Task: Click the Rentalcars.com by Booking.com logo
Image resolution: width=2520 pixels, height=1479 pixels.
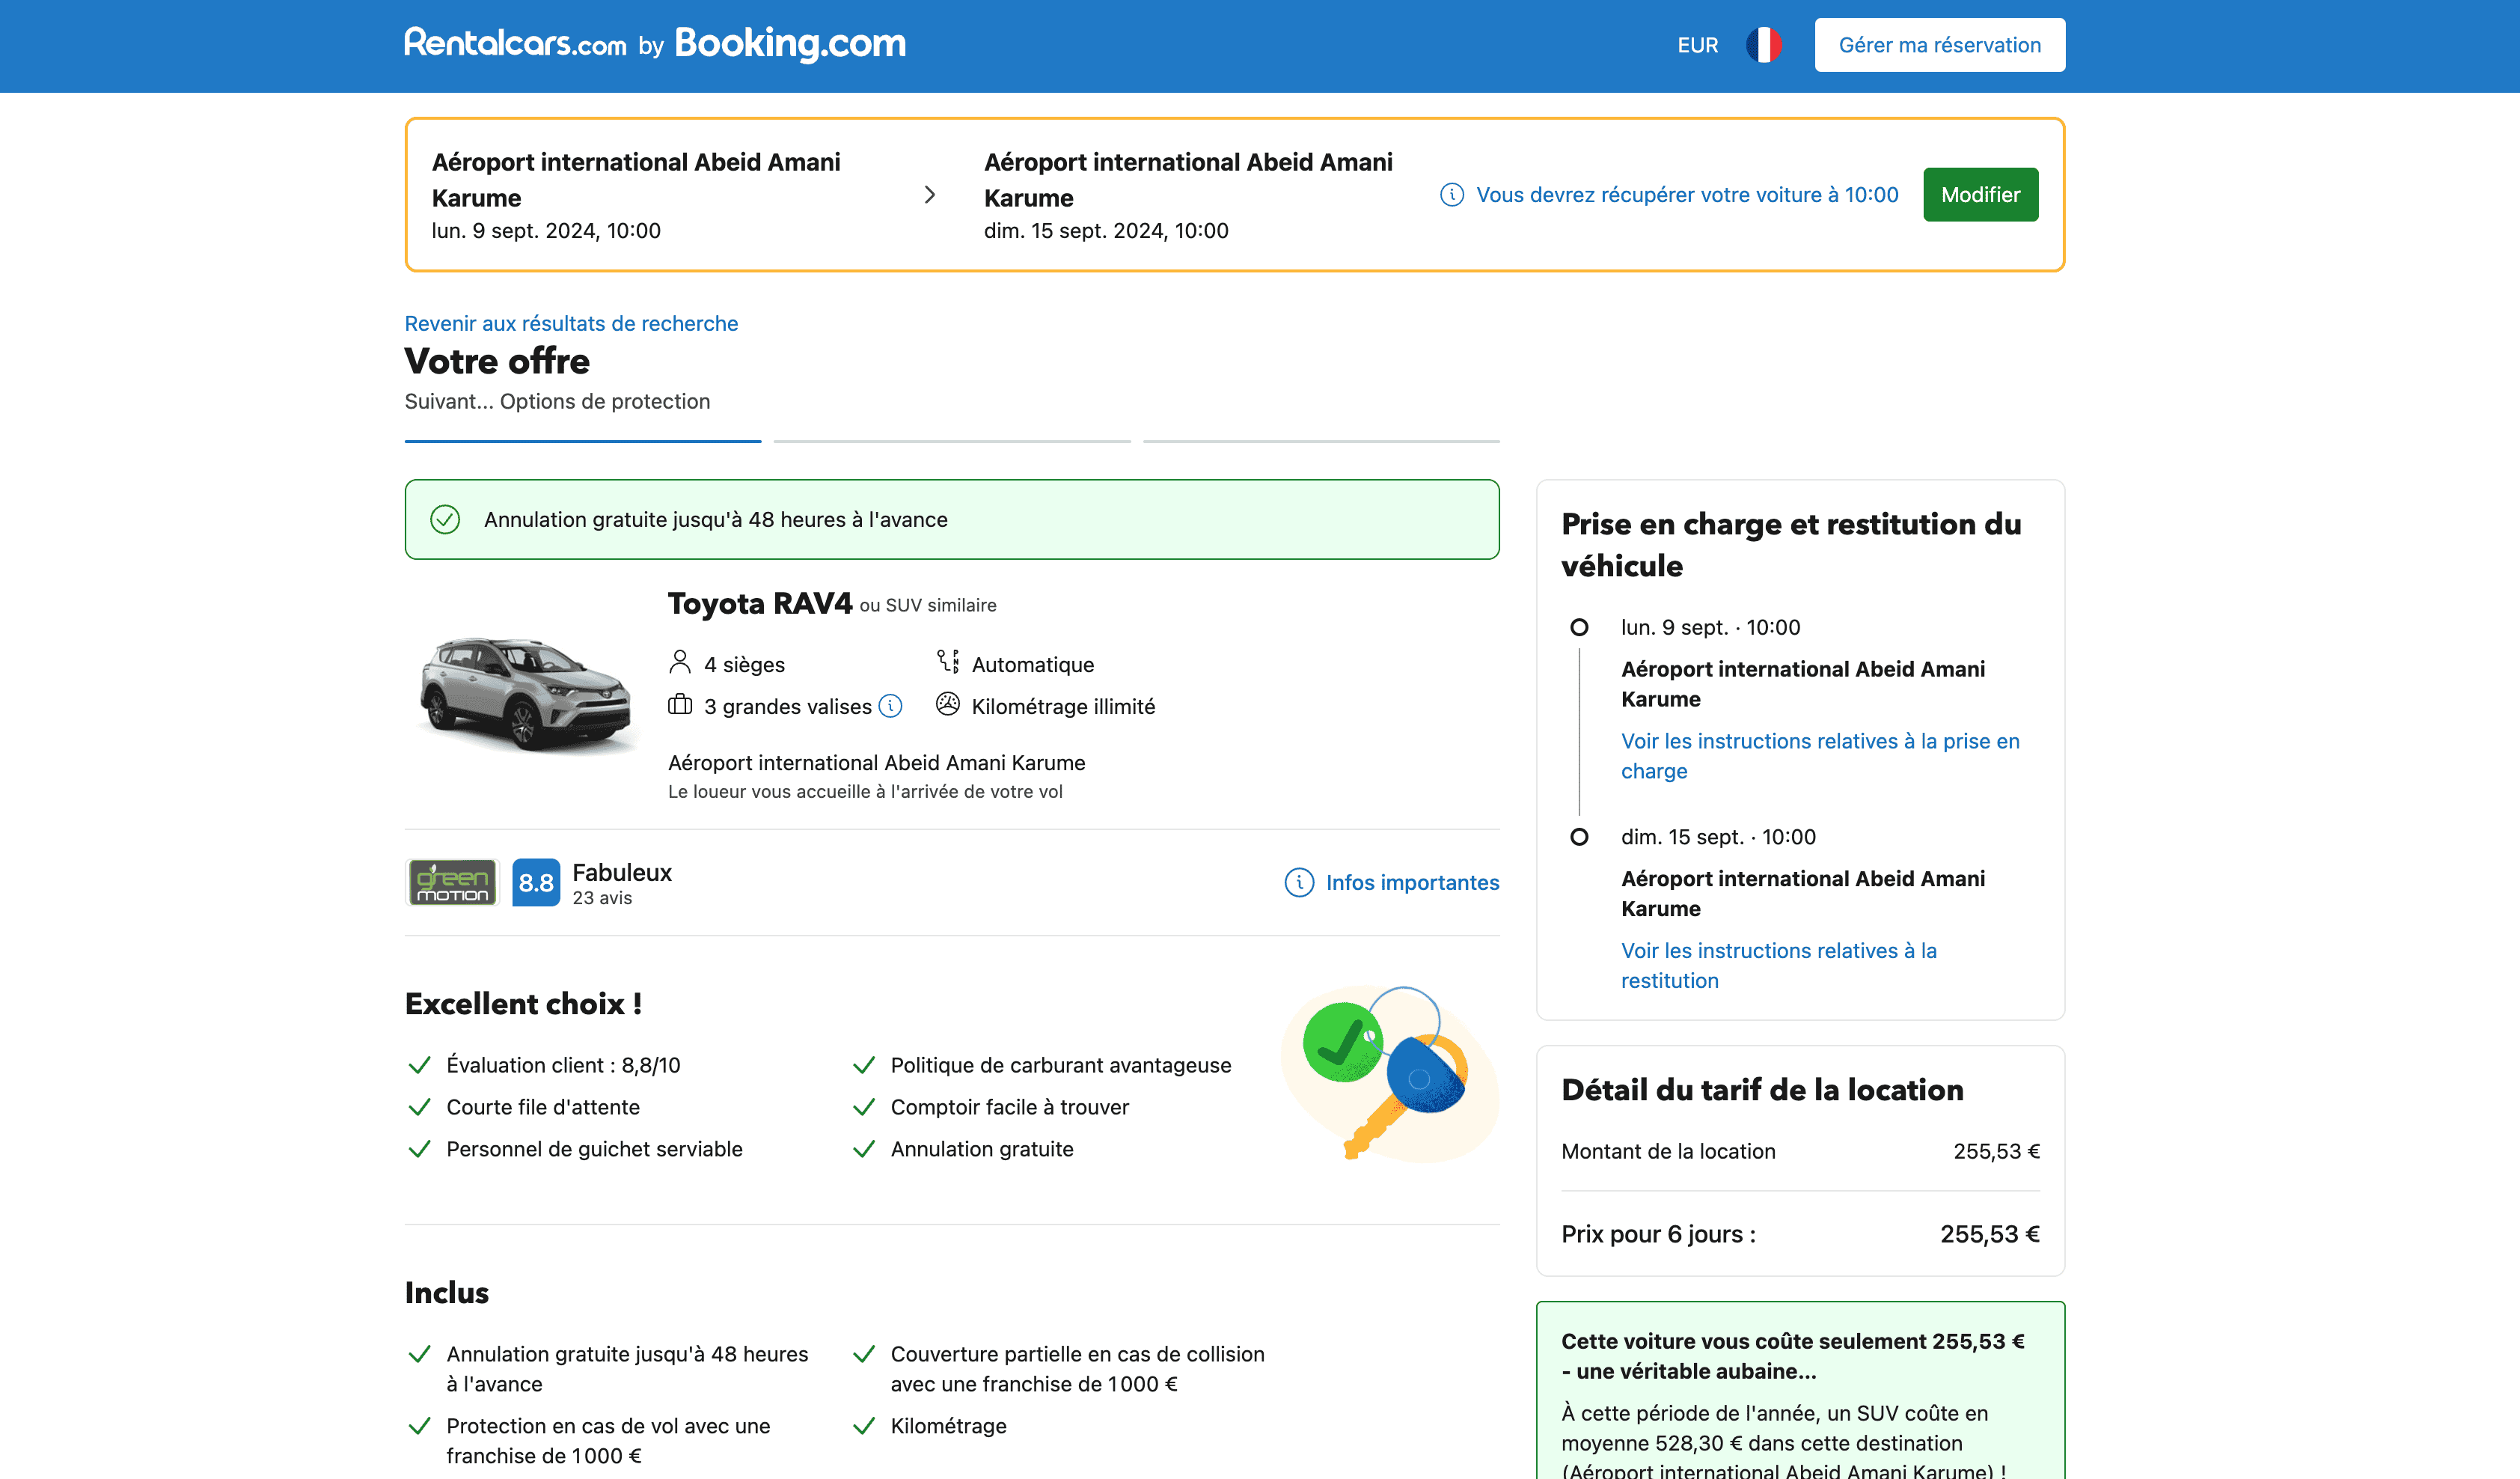Action: [x=655, y=44]
